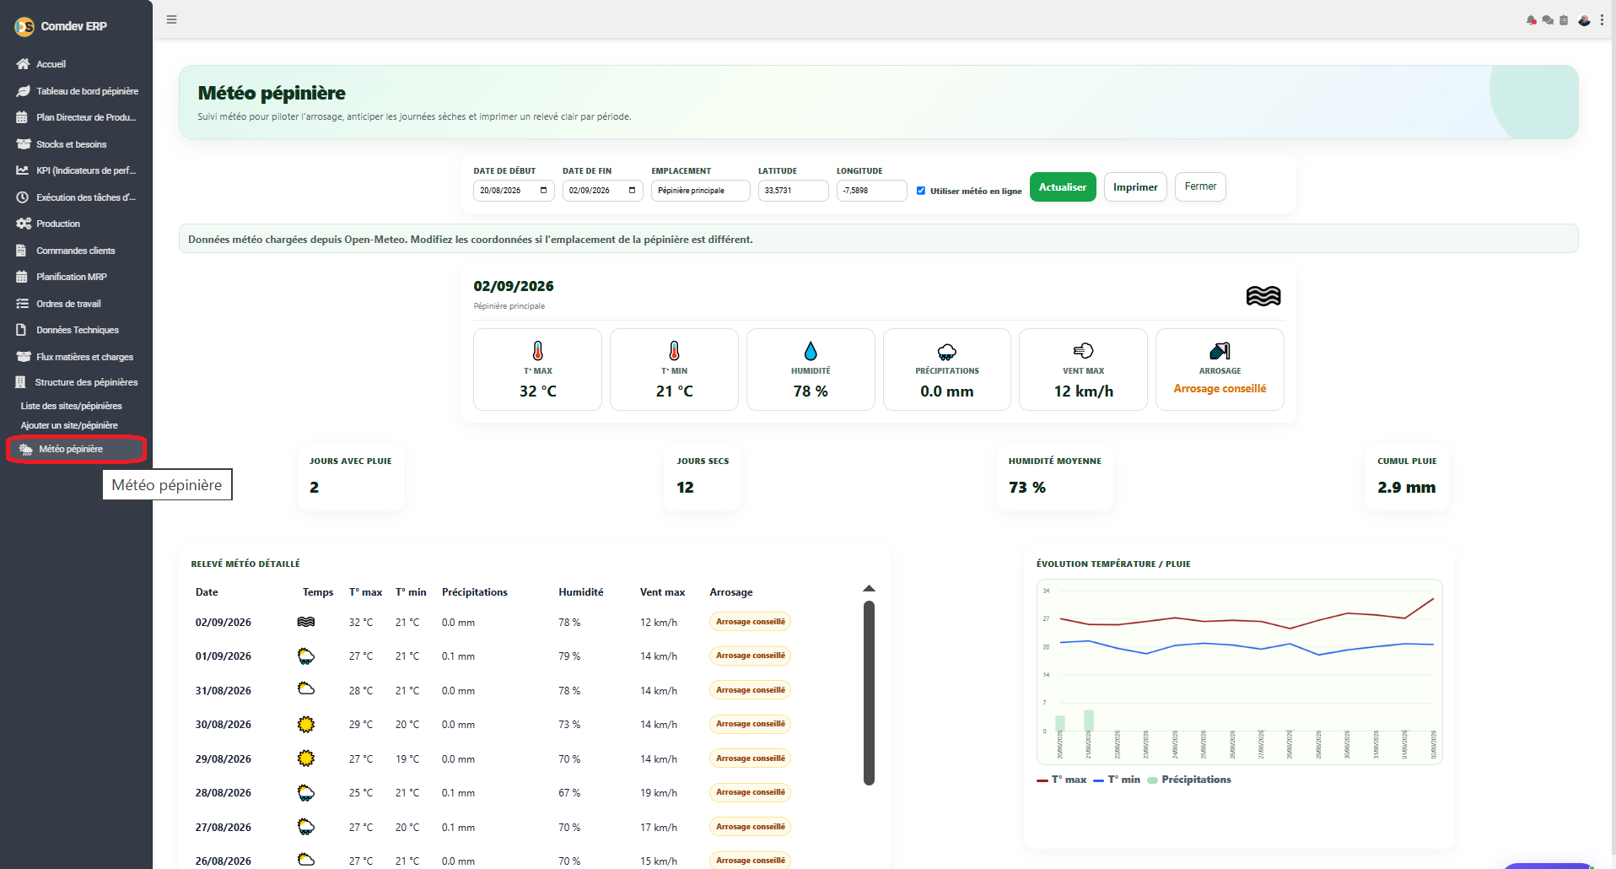Click the Emplacement input field
The height and width of the screenshot is (869, 1616).
700,191
